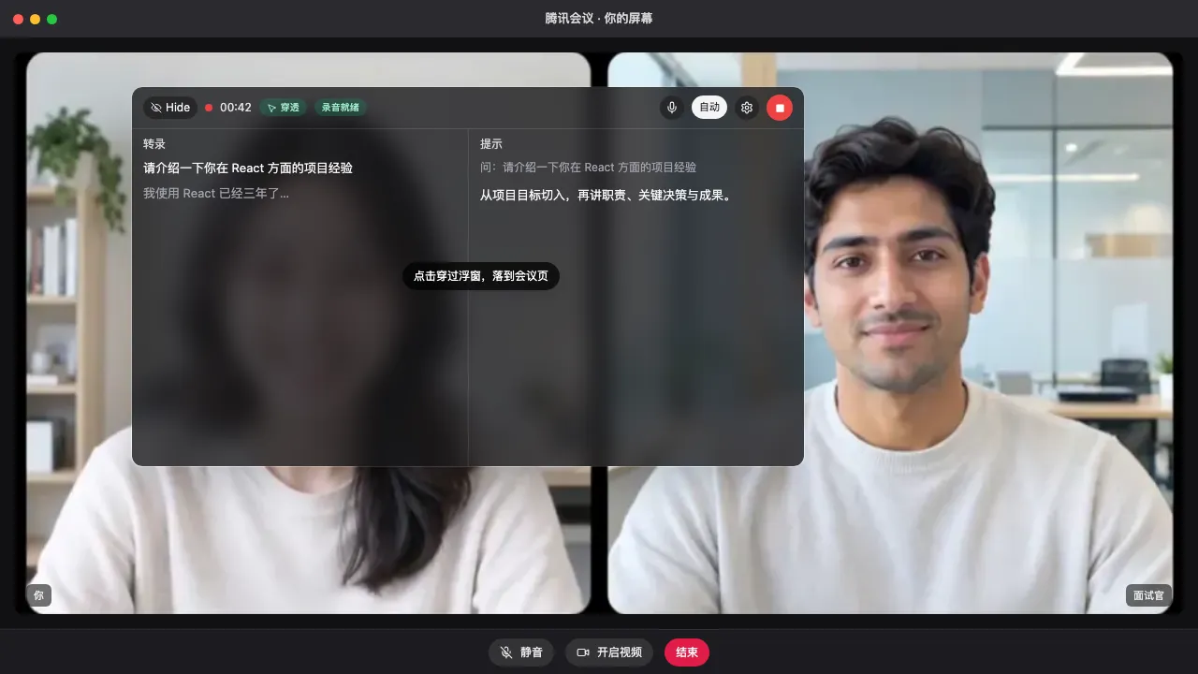This screenshot has height=674, width=1198.
Task: Maximize window with green traffic light
Action: [x=52, y=19]
